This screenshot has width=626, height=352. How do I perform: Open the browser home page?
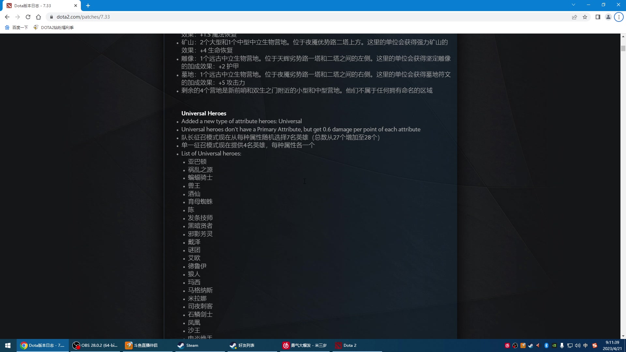point(38,17)
